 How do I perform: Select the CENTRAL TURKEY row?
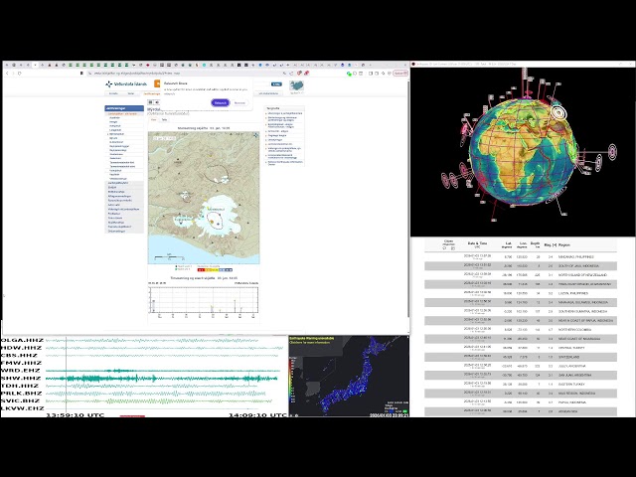521,348
